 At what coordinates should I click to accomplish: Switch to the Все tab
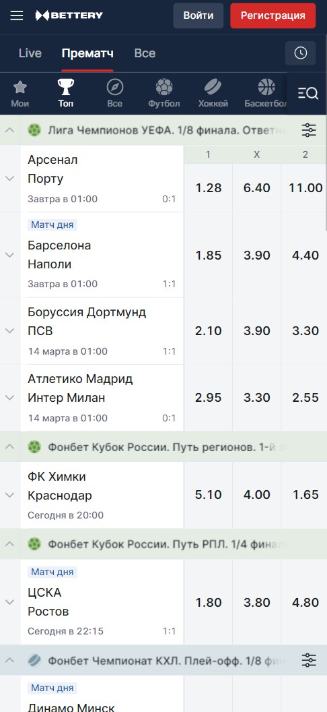(145, 53)
